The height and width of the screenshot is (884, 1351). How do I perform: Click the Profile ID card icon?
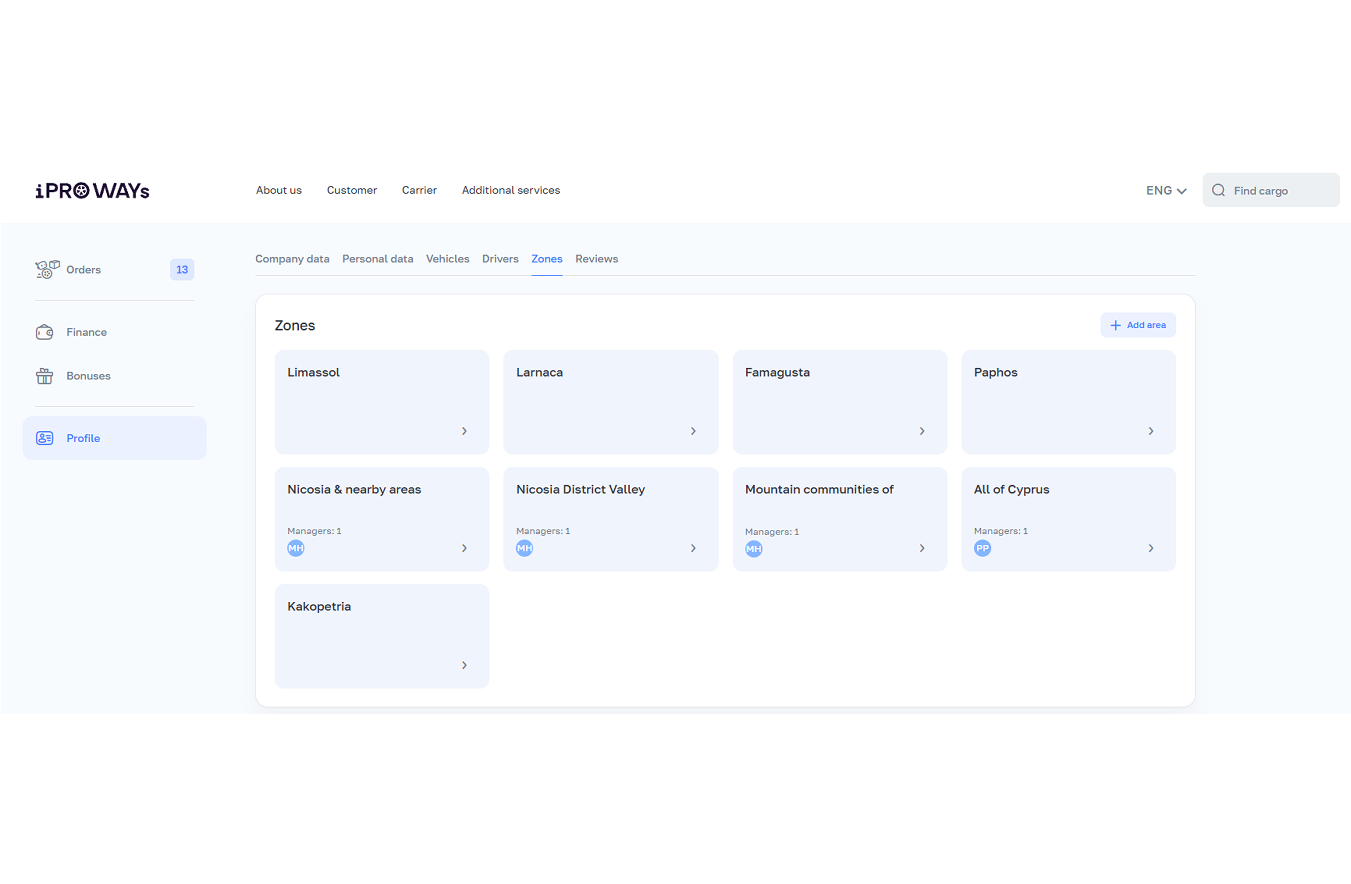coord(44,438)
